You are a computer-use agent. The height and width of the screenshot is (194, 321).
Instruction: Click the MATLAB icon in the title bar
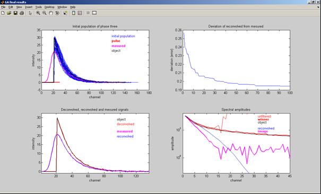(2, 2)
